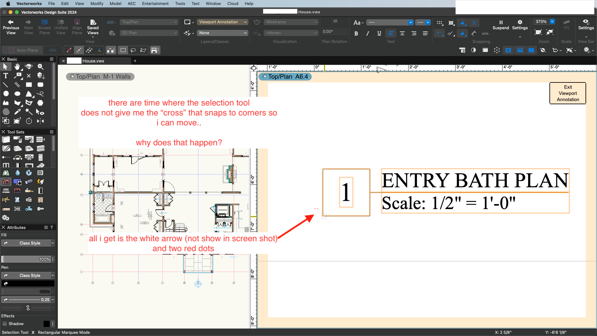Toggle the Shadow checkbox
This screenshot has width=597, height=336.
pos(5,324)
